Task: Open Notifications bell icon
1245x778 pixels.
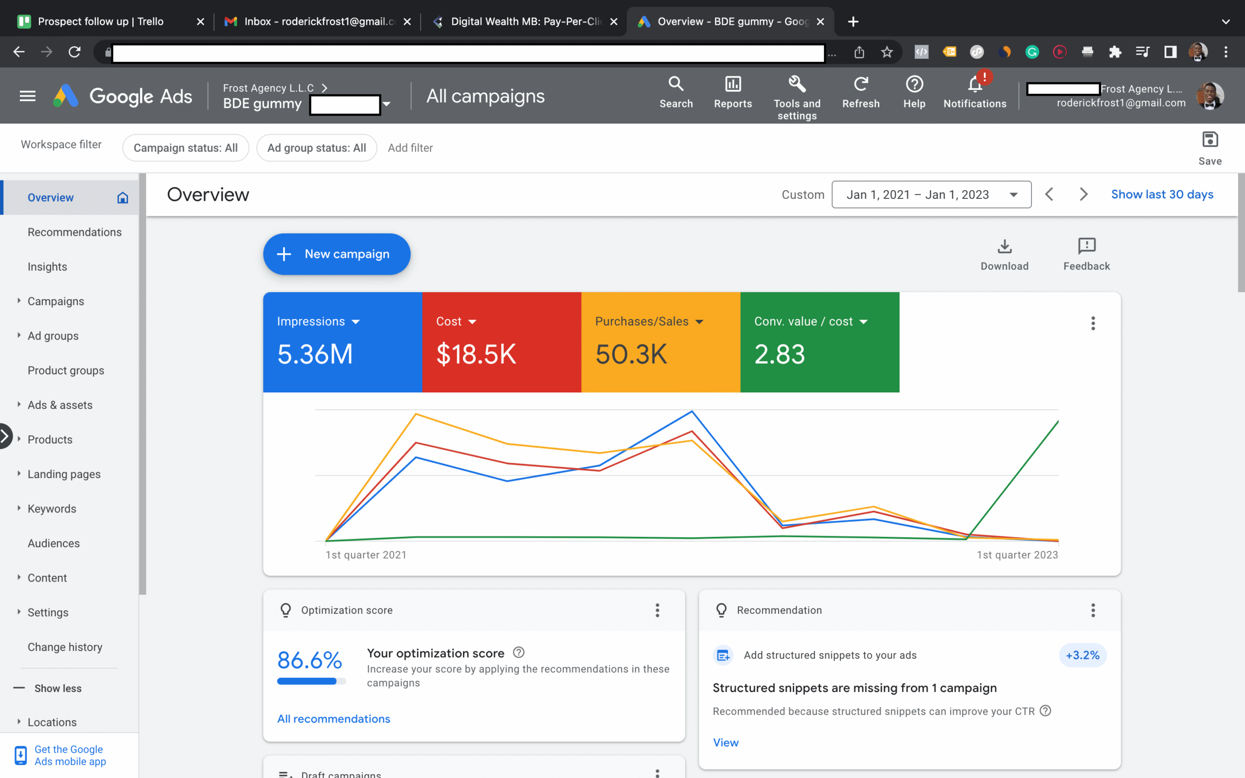Action: (974, 85)
